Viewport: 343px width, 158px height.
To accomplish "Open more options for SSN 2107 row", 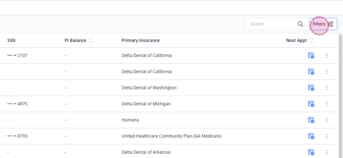I will 327,56.
